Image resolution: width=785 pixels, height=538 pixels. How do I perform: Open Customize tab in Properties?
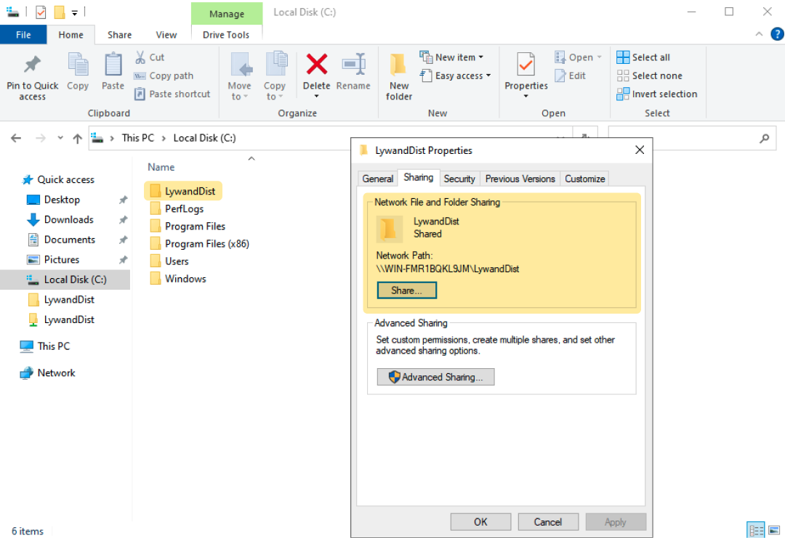click(x=584, y=179)
